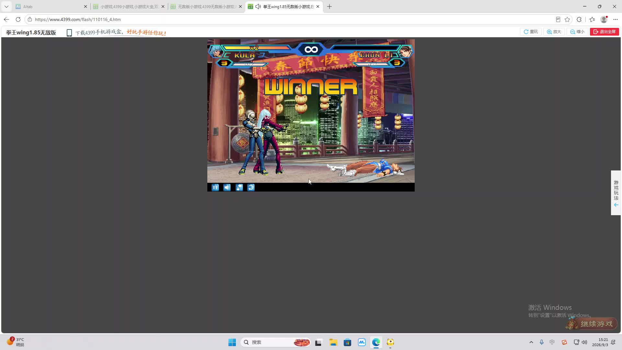View site information lock icon
This screenshot has width=622, height=350.
click(x=30, y=19)
